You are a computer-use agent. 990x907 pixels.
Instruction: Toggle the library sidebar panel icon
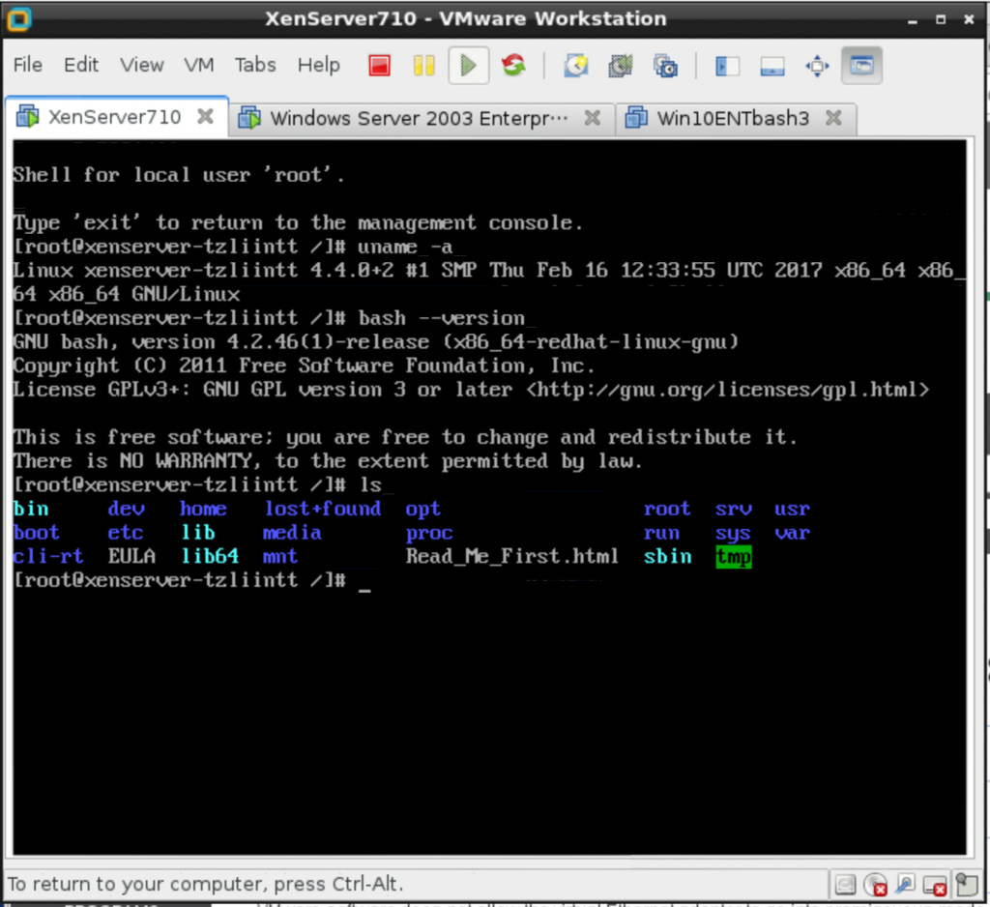727,66
